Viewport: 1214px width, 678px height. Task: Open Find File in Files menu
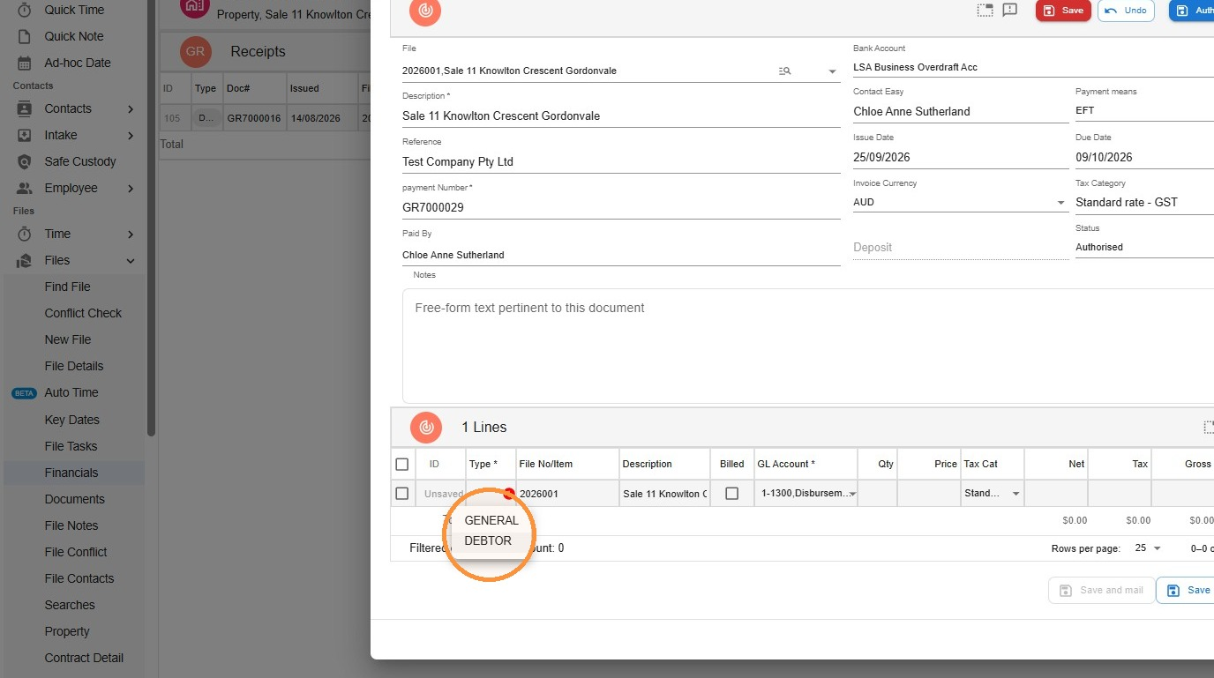pos(68,287)
